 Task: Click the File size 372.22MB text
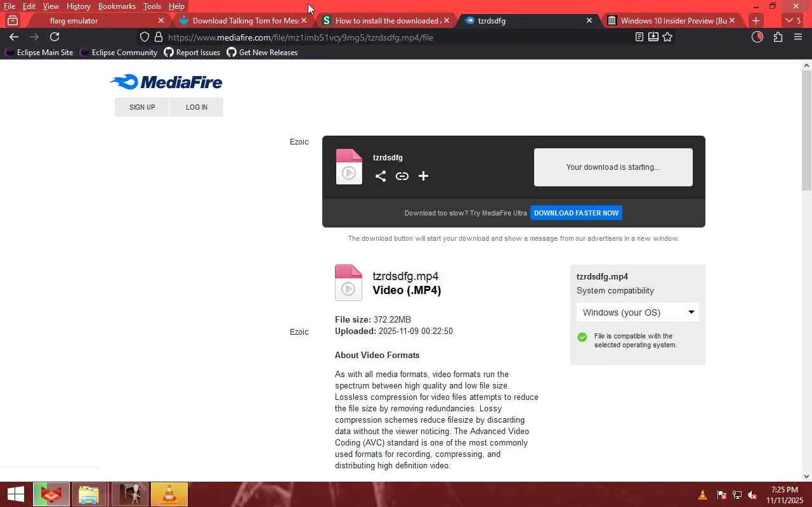[373, 319]
